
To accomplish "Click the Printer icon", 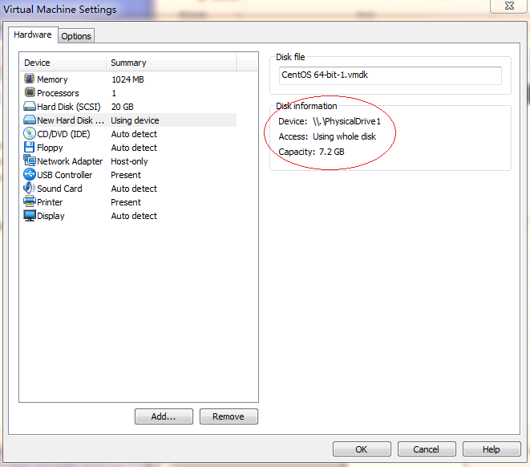I will (30, 201).
